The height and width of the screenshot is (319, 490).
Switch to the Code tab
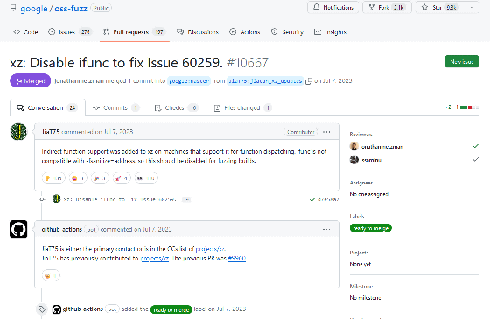(25, 31)
